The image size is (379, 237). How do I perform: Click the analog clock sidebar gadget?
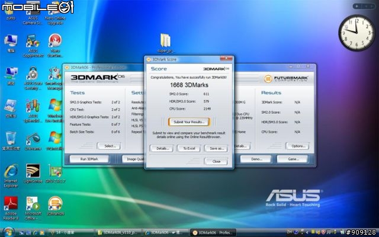pos(356,33)
